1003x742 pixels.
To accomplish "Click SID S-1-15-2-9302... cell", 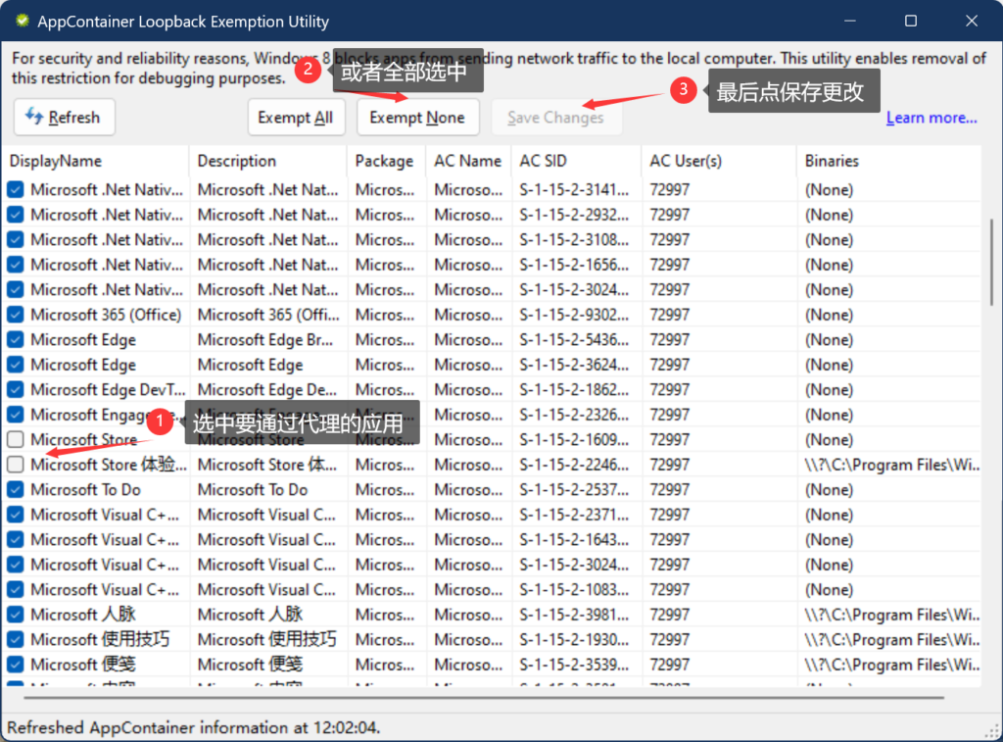I will coord(573,315).
